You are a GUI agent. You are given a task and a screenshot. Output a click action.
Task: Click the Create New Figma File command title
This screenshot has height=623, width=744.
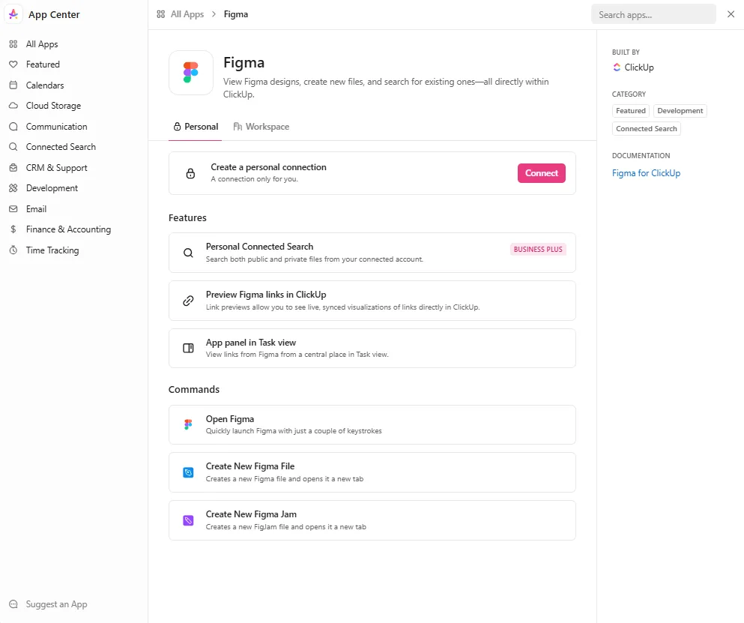tap(250, 466)
